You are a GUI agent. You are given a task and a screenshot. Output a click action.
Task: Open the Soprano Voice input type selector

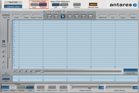(x=13, y=7)
